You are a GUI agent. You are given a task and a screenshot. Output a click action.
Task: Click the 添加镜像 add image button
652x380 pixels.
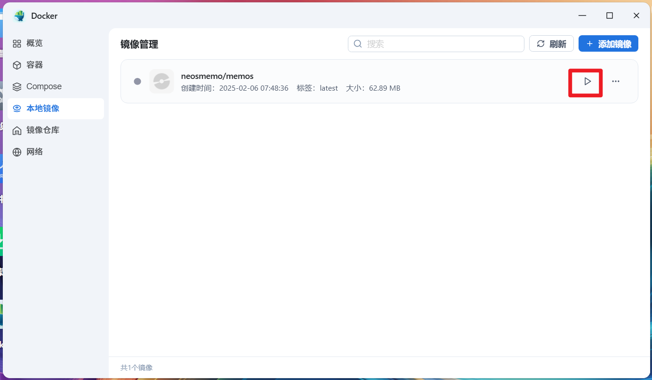click(x=608, y=44)
